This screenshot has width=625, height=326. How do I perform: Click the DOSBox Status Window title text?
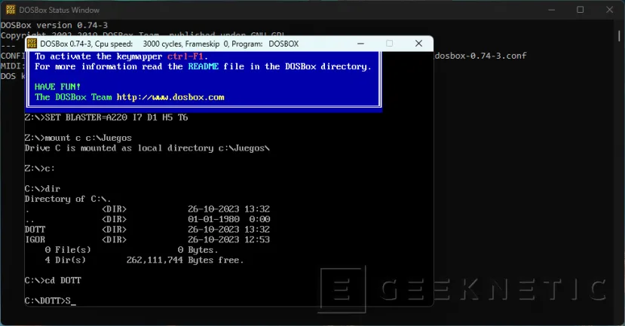(60, 10)
